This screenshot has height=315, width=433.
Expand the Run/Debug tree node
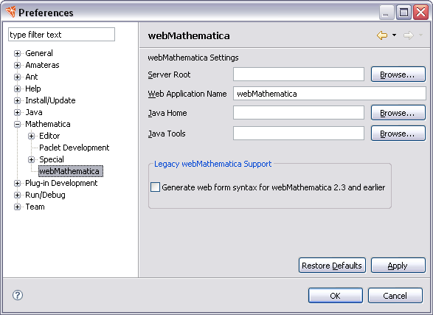[17, 195]
